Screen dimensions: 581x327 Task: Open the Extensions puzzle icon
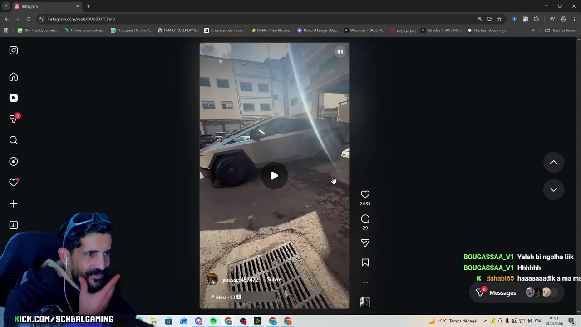pos(537,19)
